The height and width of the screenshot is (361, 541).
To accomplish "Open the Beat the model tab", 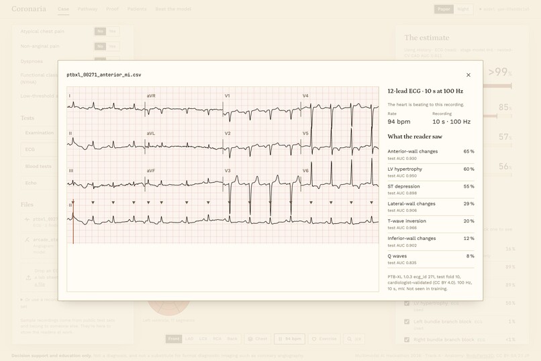I will (x=173, y=9).
